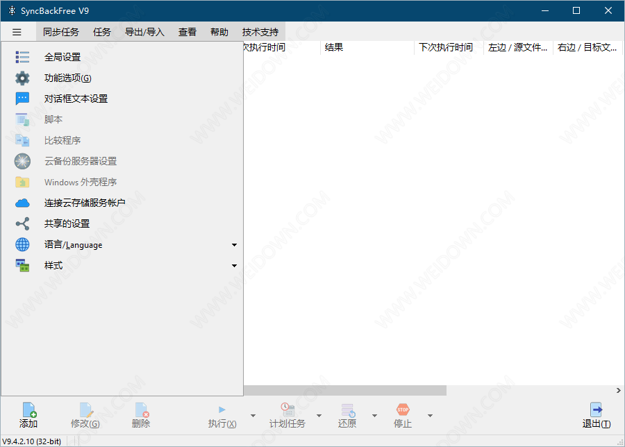Click the 对话框文本设置 chat bubble icon
The width and height of the screenshot is (625, 447).
point(22,99)
